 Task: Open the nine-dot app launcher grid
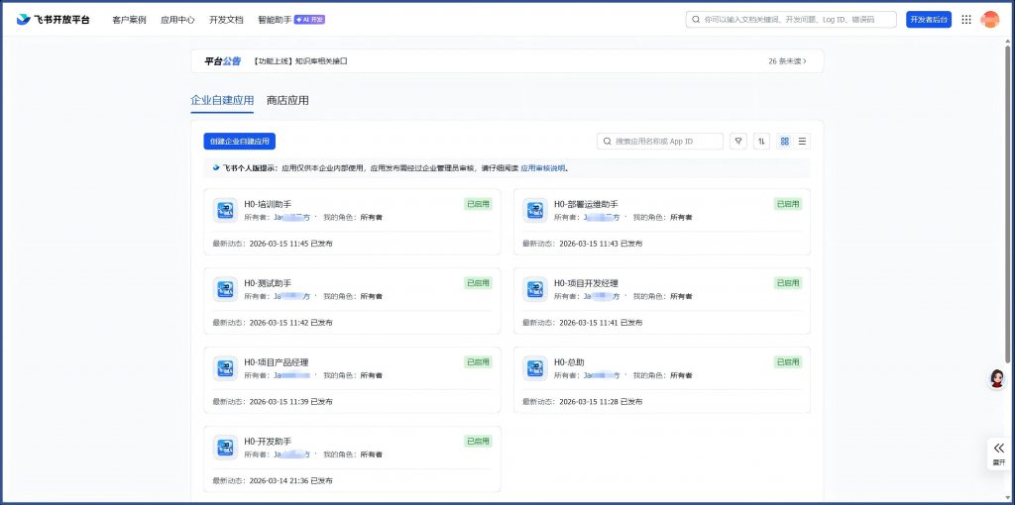pyautogui.click(x=966, y=20)
